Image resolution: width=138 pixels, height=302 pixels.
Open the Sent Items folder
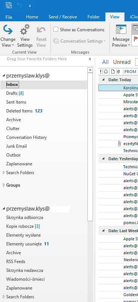(x=16, y=102)
